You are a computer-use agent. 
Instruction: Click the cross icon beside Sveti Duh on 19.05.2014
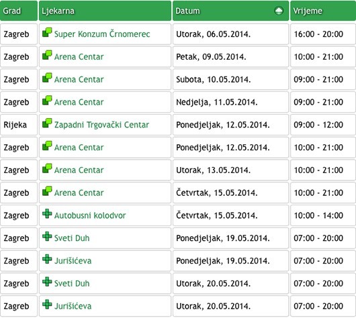click(47, 236)
